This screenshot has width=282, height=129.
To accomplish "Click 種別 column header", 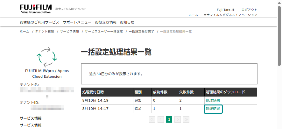I will (x=142, y=92).
